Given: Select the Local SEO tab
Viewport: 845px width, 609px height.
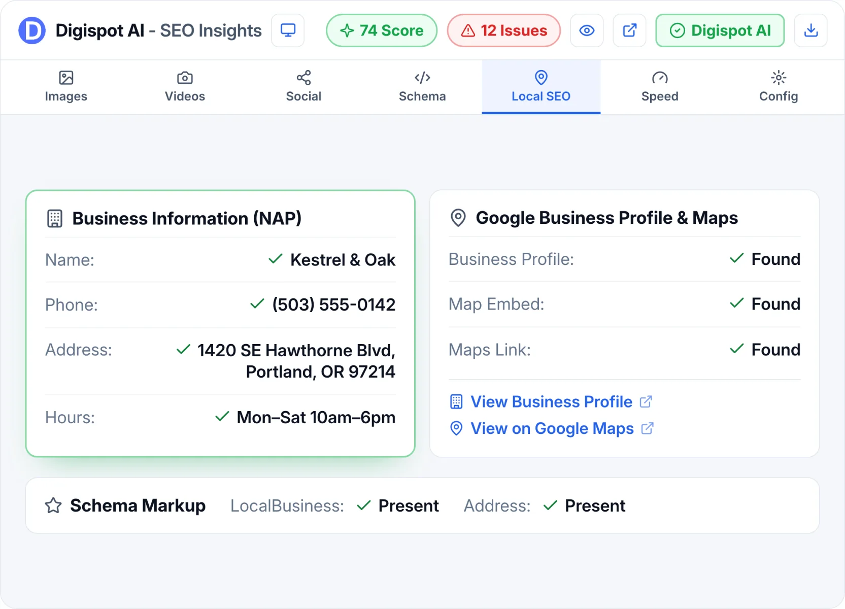Looking at the screenshot, I should [x=541, y=87].
